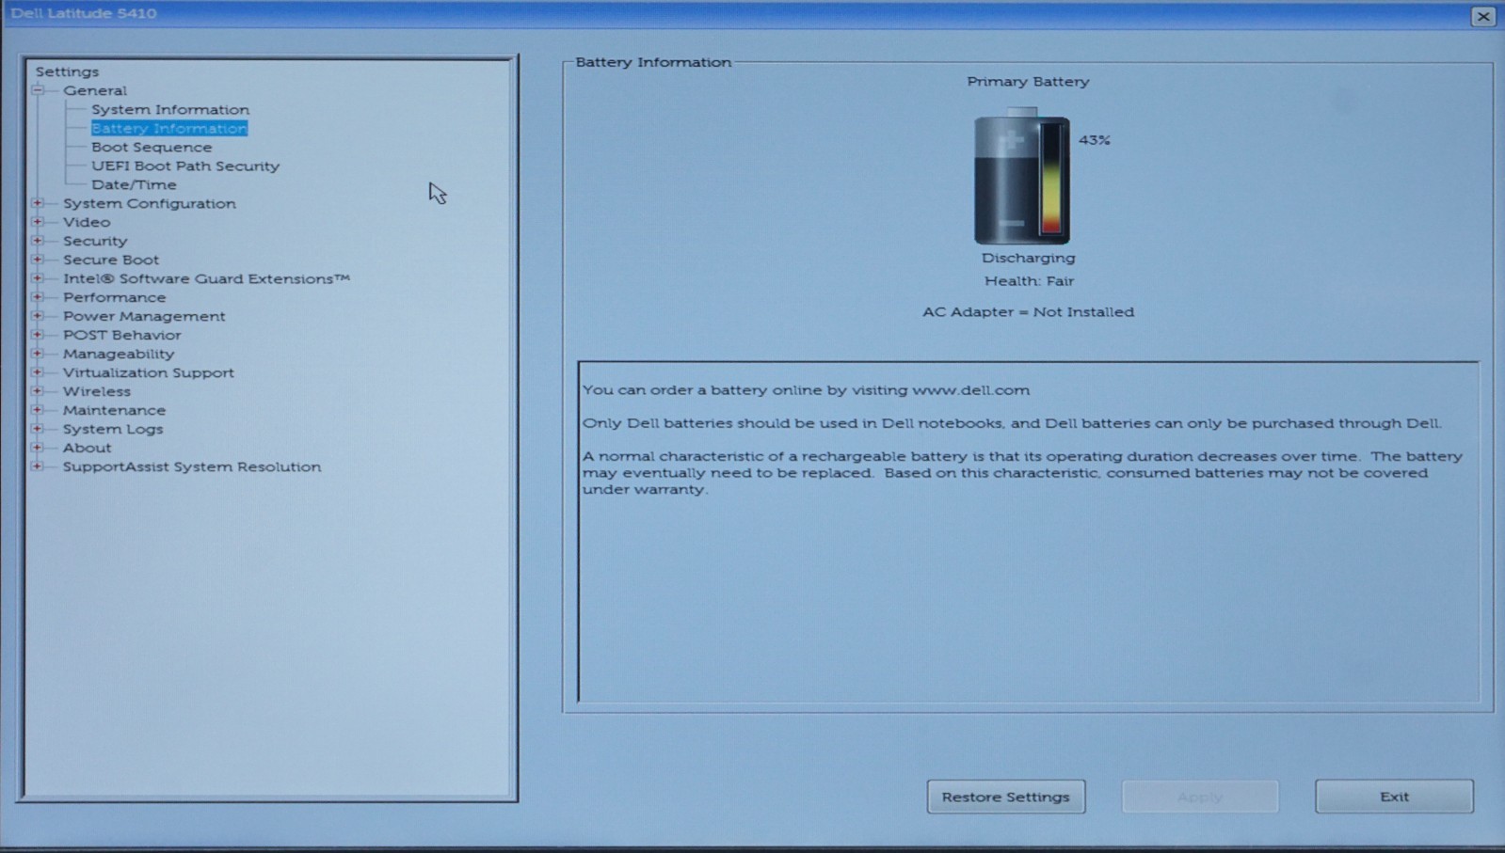1505x853 pixels.
Task: Select the About category
Action: point(87,448)
